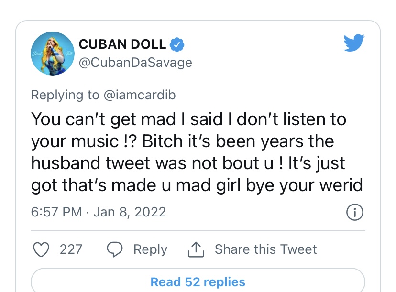Like the tweet using the heart icon

click(41, 249)
